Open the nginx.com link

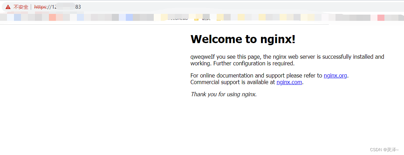click(289, 82)
